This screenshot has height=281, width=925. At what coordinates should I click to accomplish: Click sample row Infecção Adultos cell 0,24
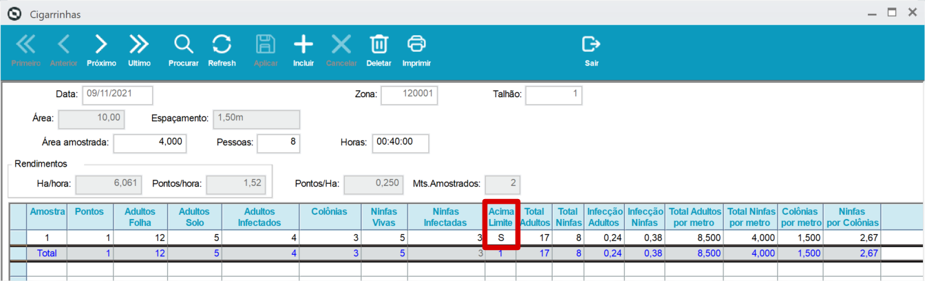pyautogui.click(x=604, y=238)
